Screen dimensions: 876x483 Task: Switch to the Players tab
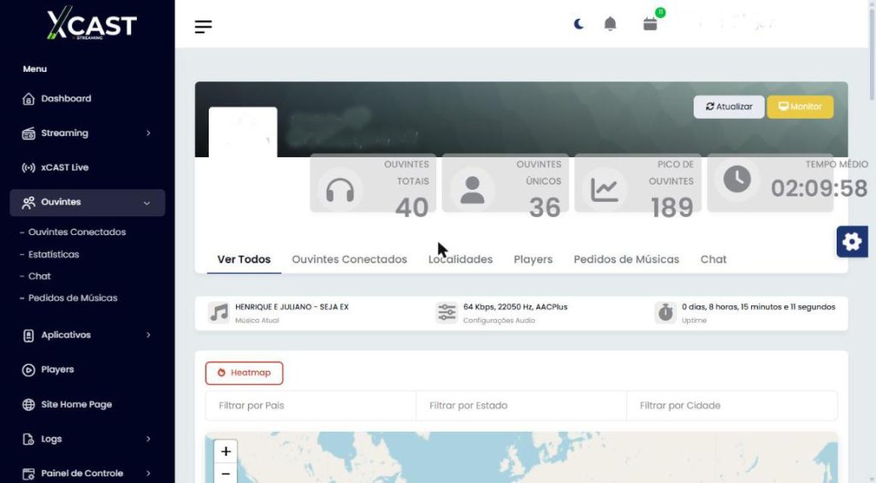pos(533,259)
